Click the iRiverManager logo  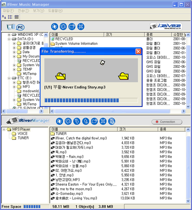coord(28,120)
